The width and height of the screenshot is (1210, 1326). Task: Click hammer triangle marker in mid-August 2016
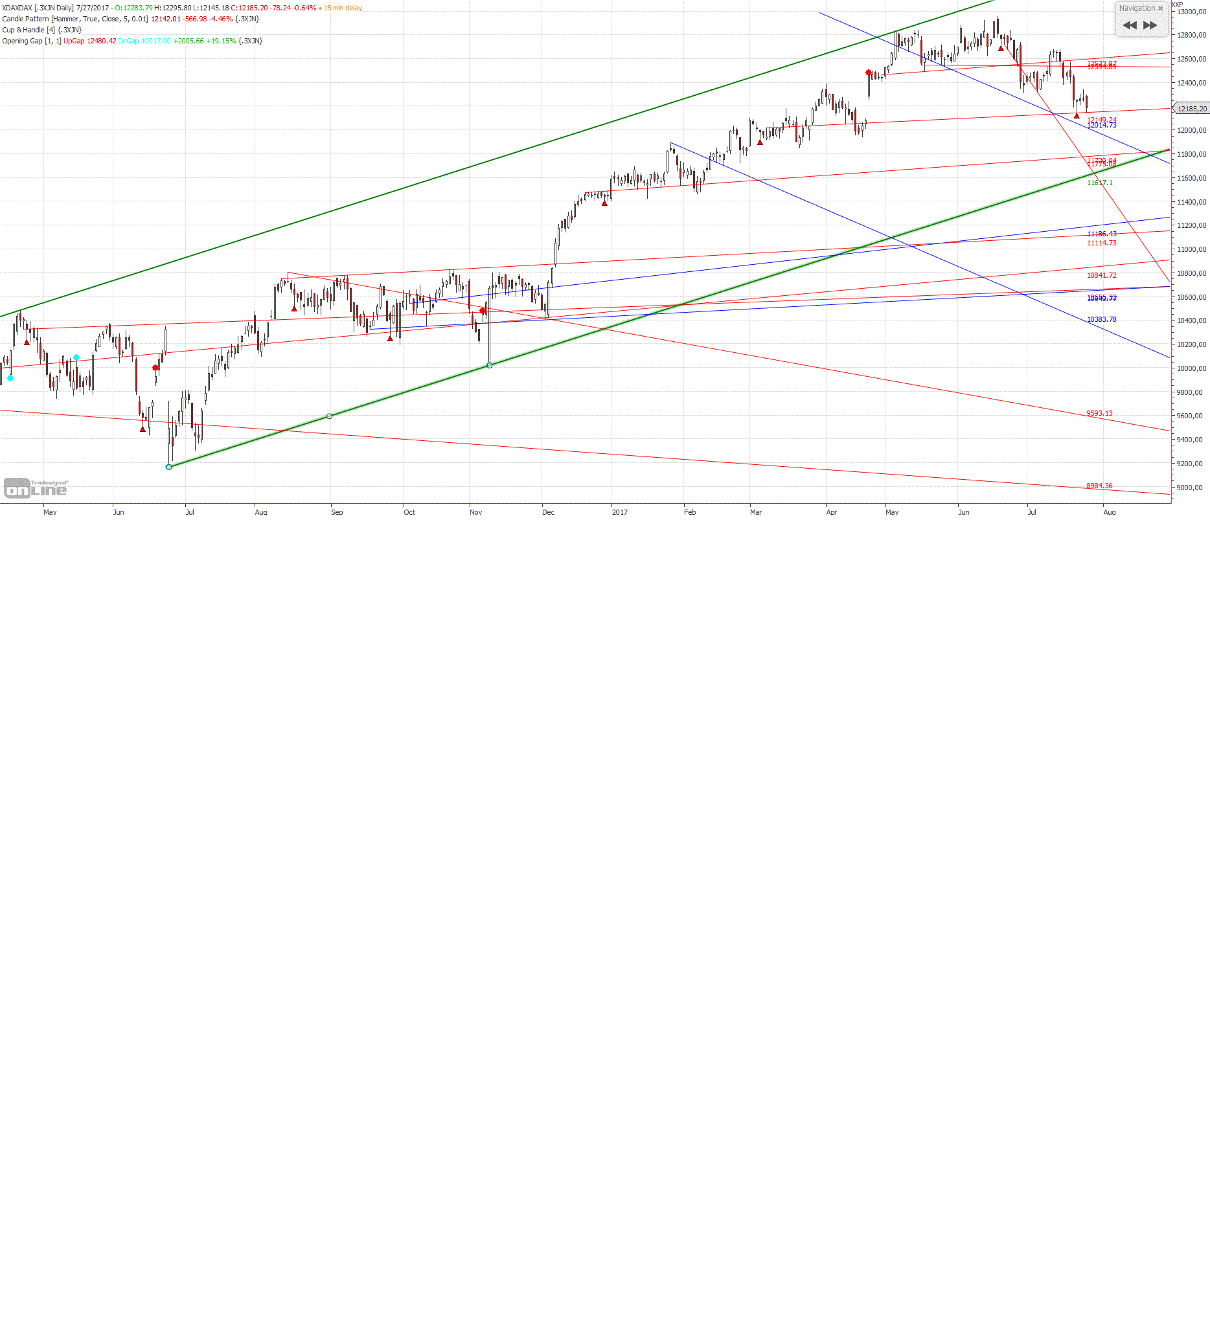pyautogui.click(x=294, y=308)
